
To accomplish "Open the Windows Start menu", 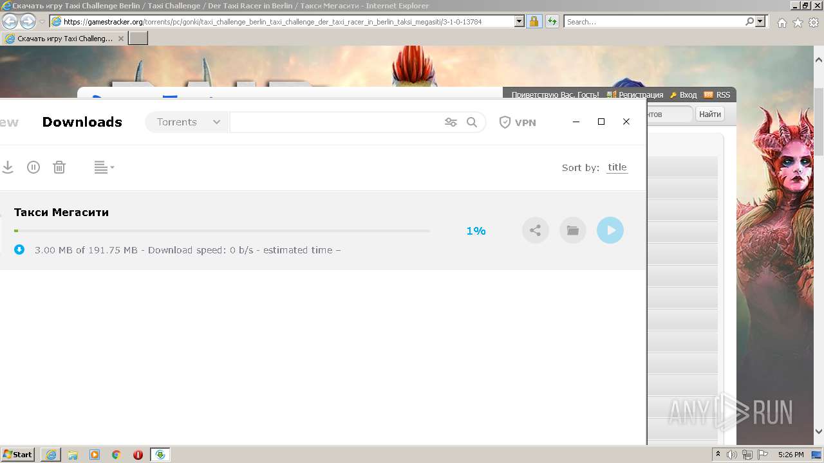I will [17, 455].
